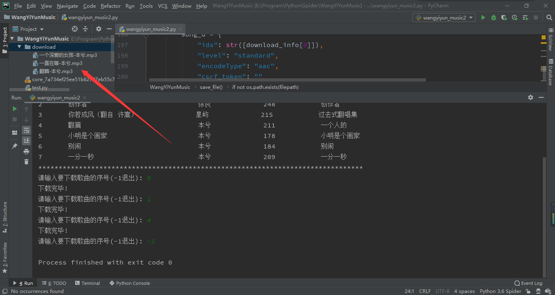
Task: Click the up arrow in console gutter
Action: [26, 109]
